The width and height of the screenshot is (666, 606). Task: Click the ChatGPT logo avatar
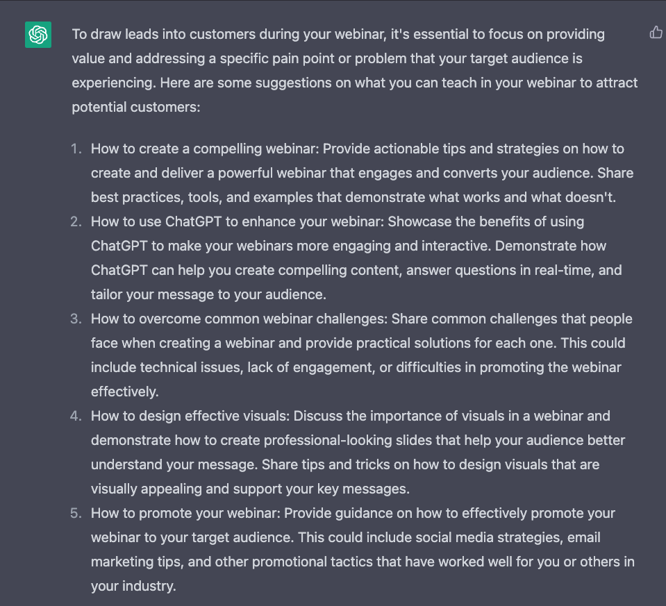pos(38,35)
